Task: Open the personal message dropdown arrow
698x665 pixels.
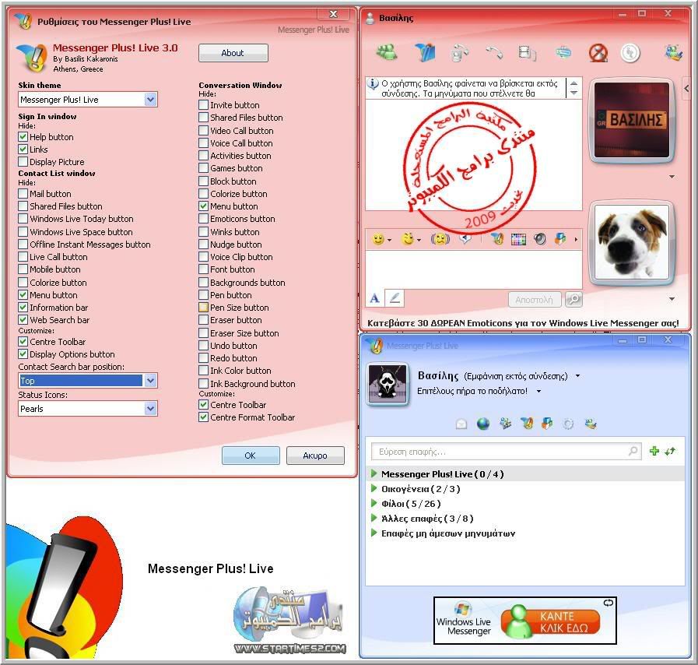Action: (x=538, y=391)
